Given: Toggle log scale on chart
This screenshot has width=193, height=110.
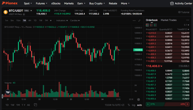Looking at the screenshot, I should pos(133,105).
